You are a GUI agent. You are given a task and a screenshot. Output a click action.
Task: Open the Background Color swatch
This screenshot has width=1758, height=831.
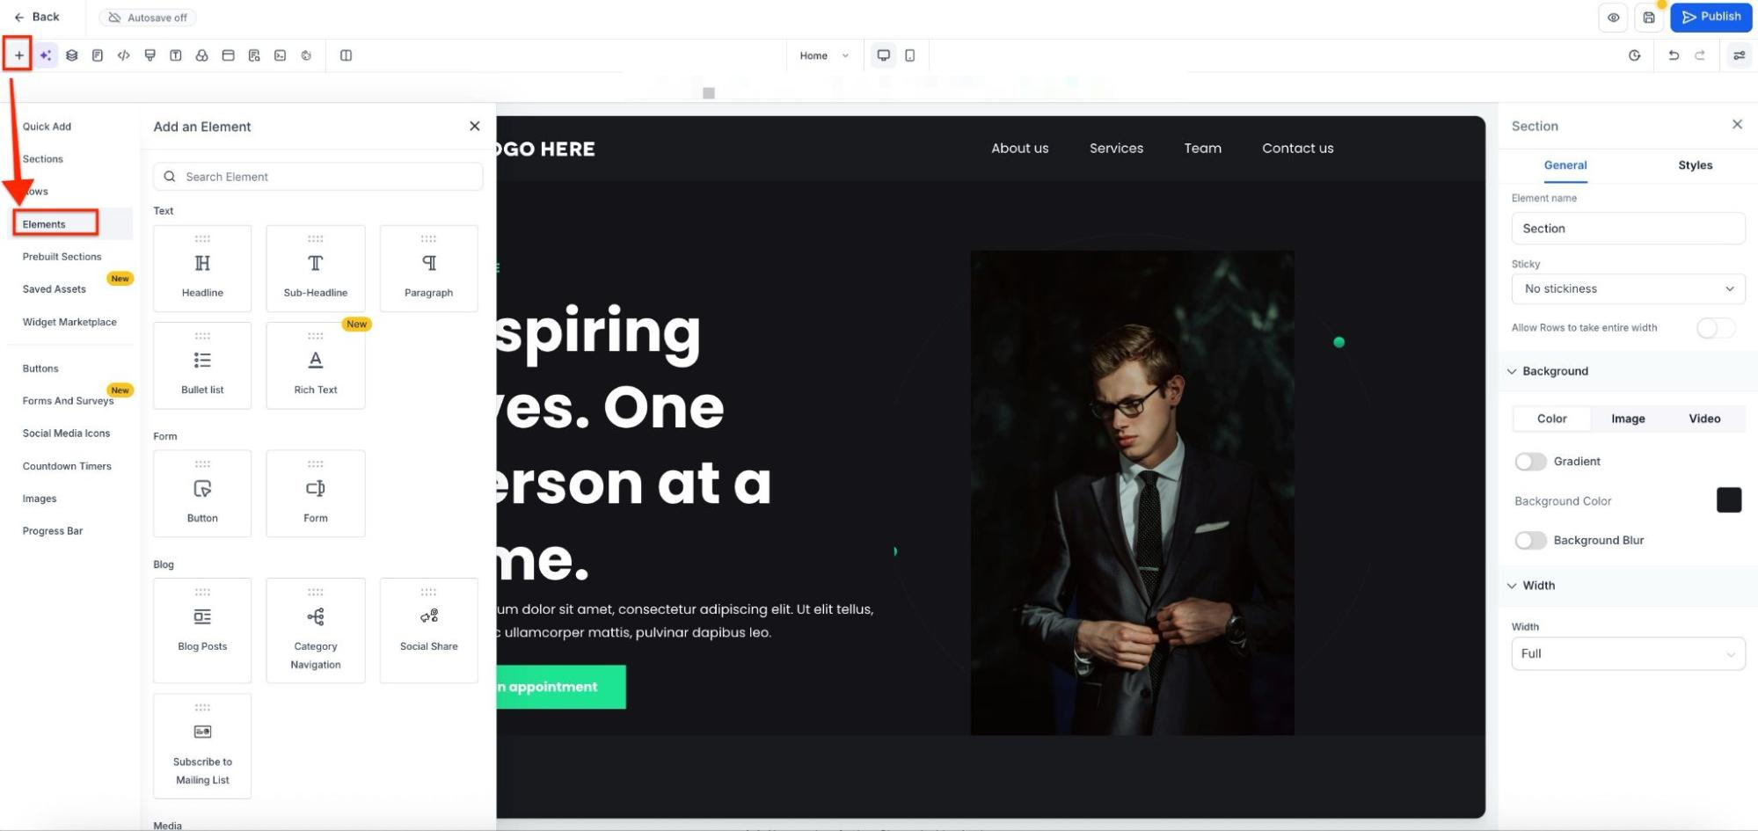1728,499
